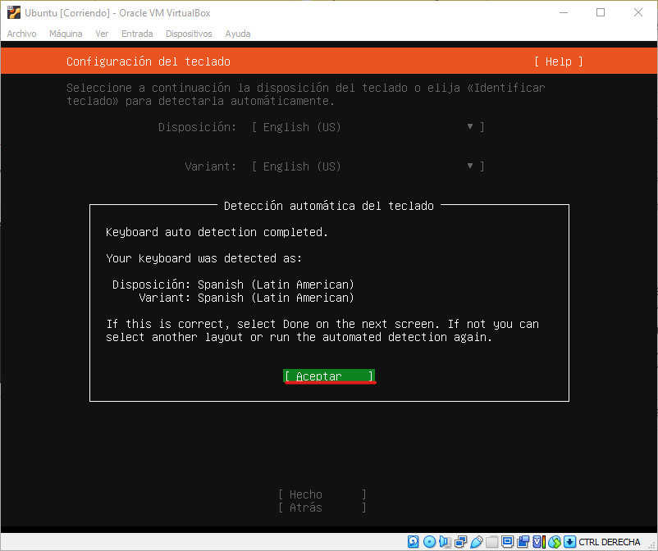
Task: Click the Aceptar button in the dialog
Action: point(329,376)
